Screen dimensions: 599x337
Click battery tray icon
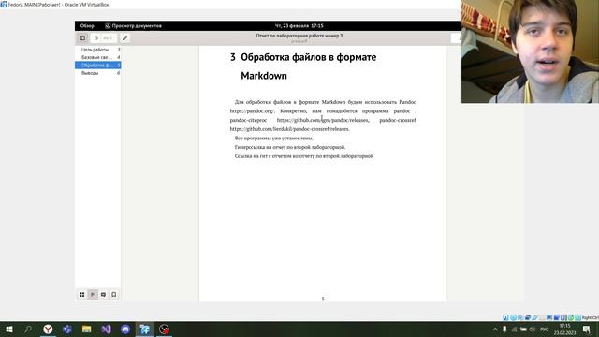coord(523,329)
